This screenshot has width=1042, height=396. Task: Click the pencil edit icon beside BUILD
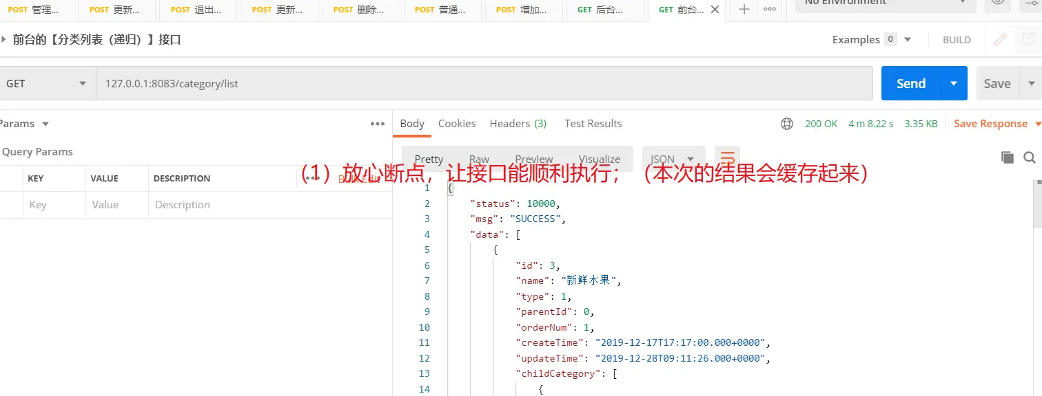tap(1001, 40)
